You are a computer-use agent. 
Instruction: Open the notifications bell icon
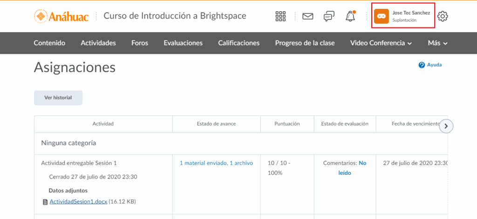pyautogui.click(x=350, y=16)
